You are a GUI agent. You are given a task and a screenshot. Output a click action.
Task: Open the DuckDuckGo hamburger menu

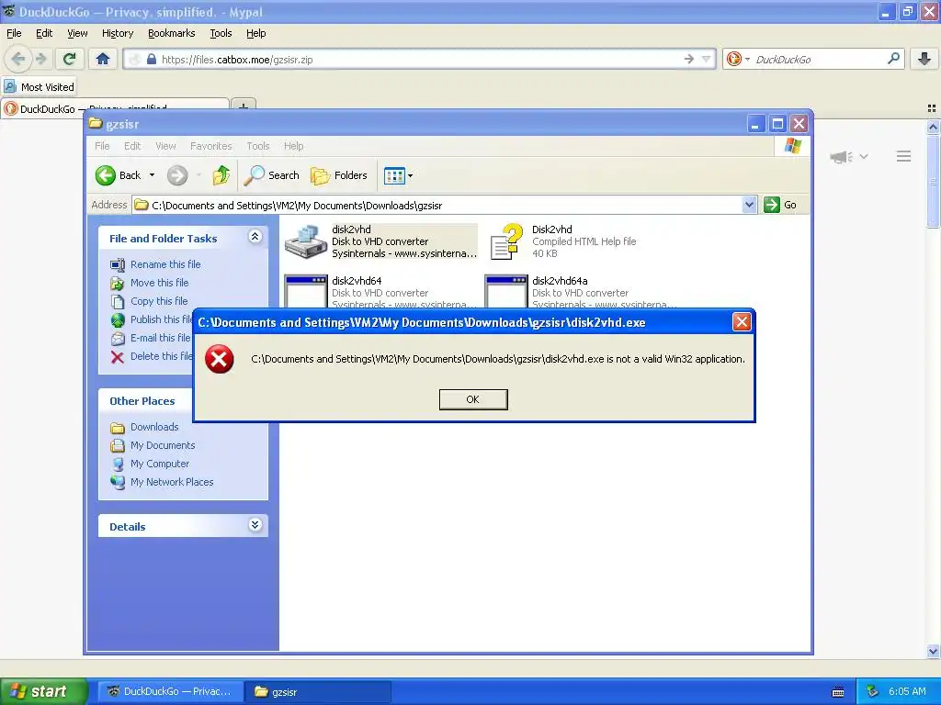904,156
